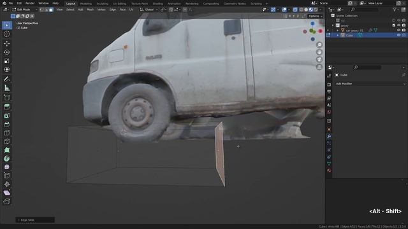The width and height of the screenshot is (408, 229).
Task: Open the Material properties tab
Action: point(329,170)
